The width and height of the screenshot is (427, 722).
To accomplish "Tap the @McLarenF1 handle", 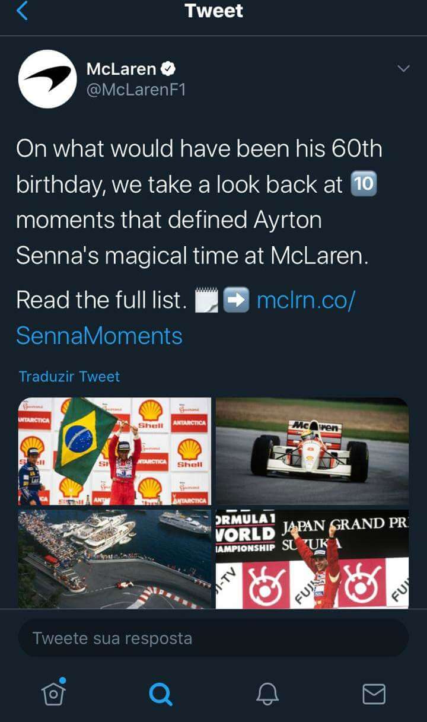I will [136, 91].
